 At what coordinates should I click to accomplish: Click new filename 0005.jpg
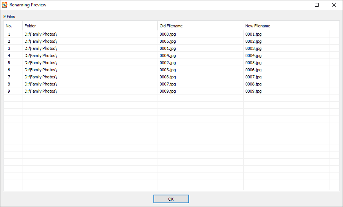253,63
